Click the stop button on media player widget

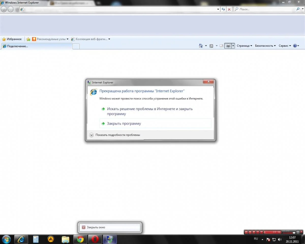(254, 232)
